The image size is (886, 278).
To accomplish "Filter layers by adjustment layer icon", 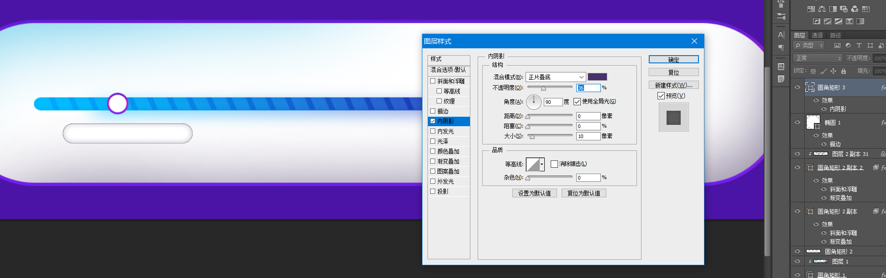I will [848, 45].
